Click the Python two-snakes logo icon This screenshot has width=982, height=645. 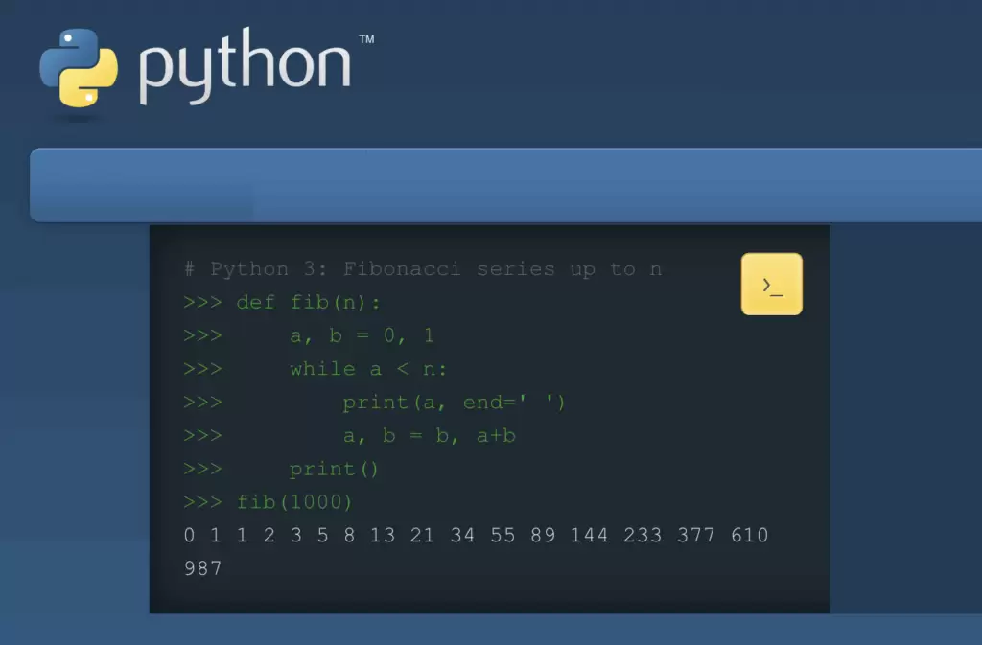coord(79,67)
